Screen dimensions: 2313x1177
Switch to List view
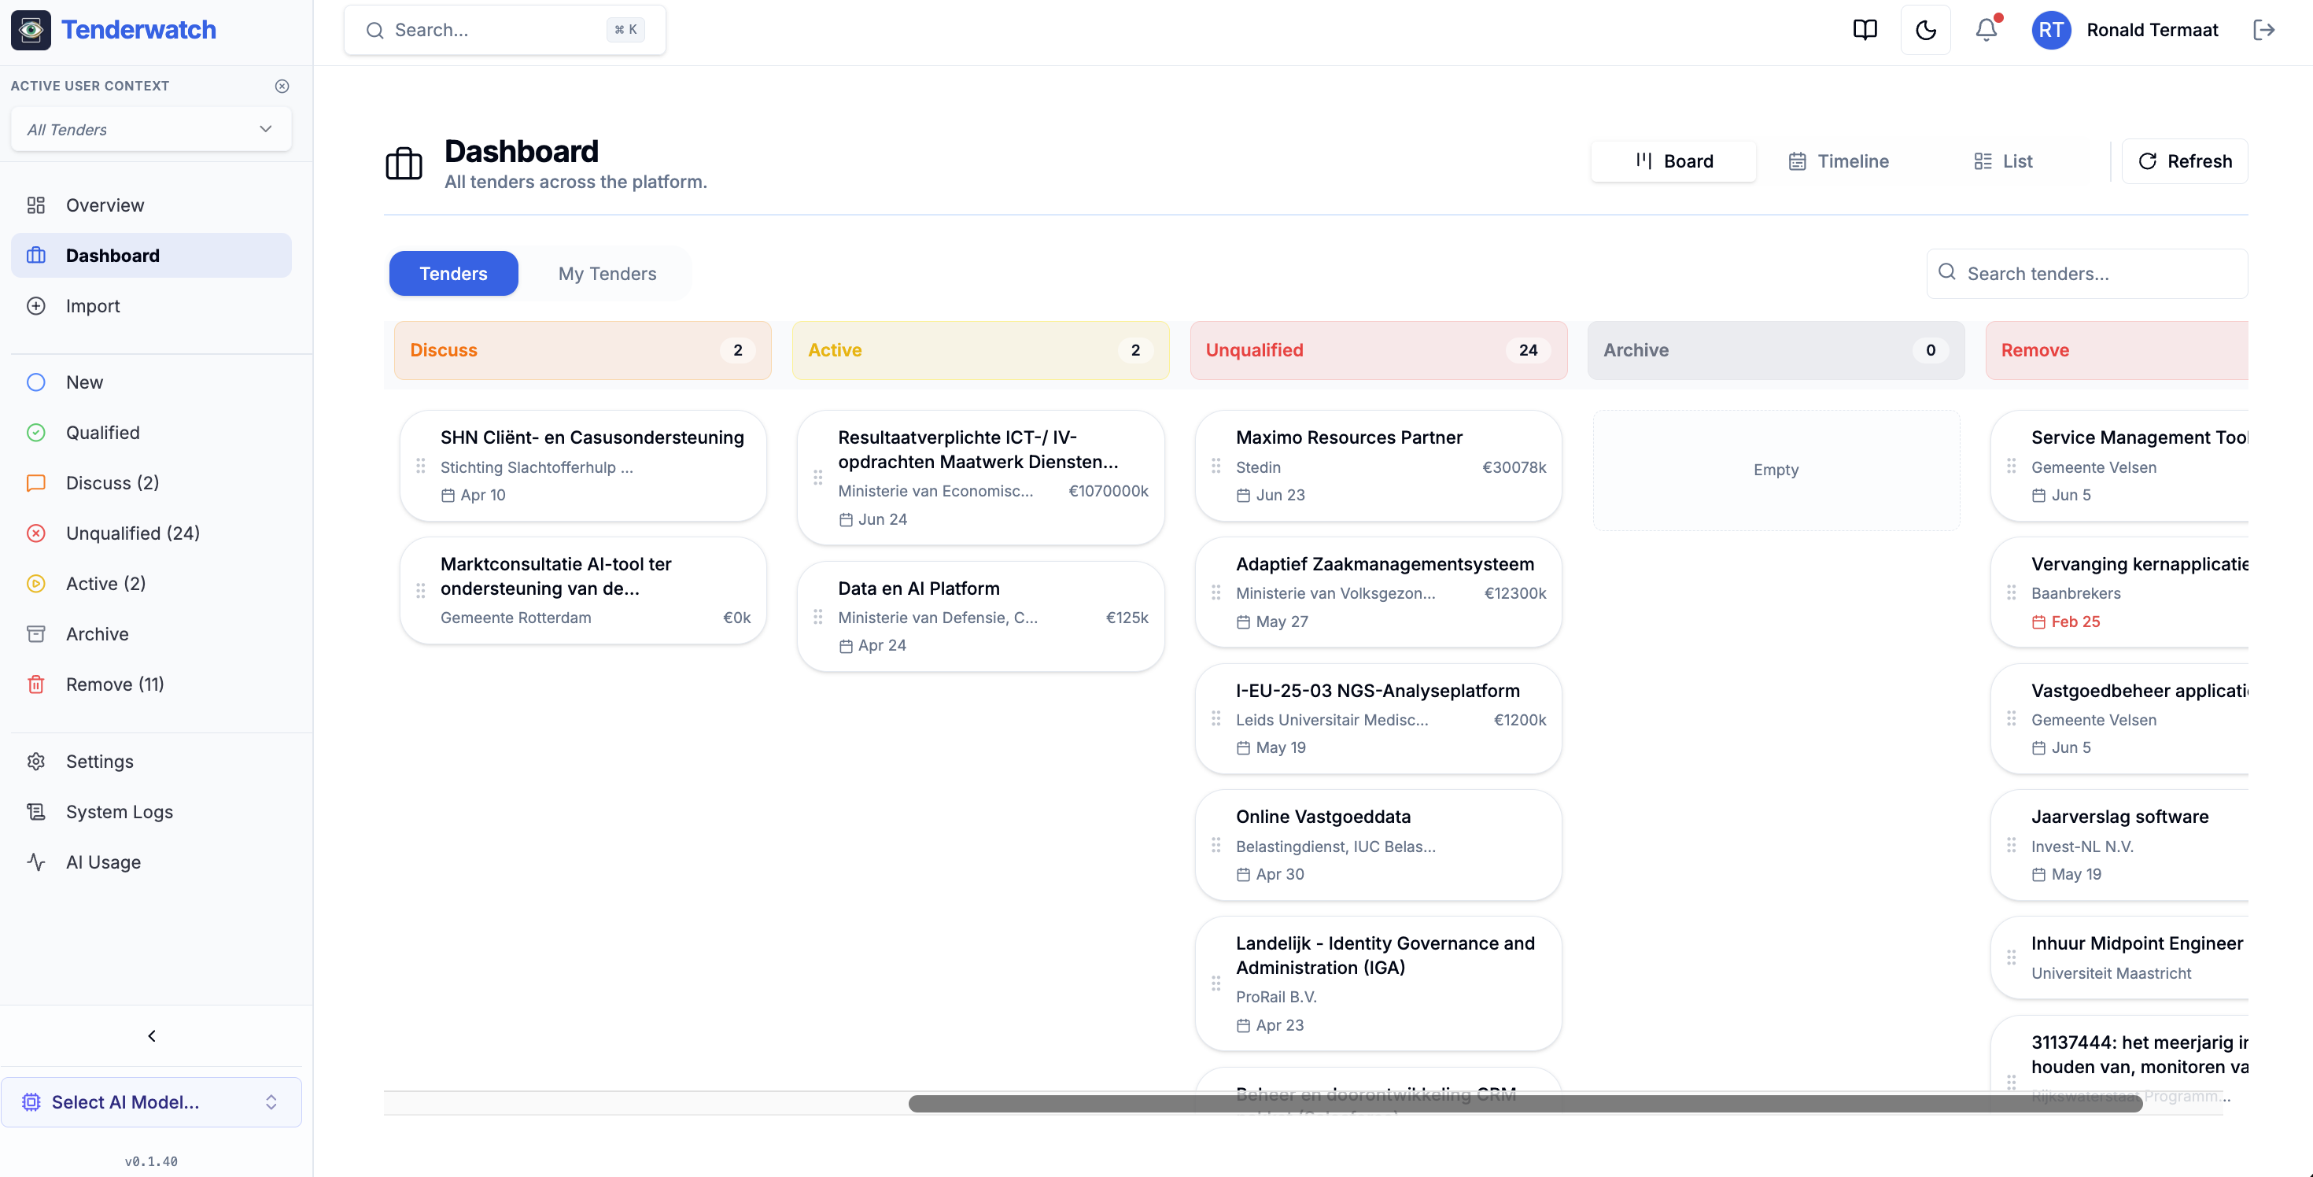[x=2002, y=160]
